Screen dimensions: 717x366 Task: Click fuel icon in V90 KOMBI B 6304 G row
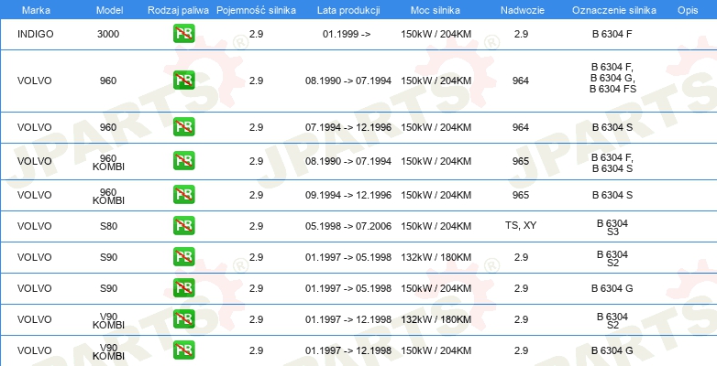183,350
